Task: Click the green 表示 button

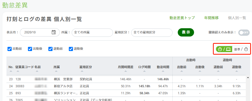Action: (x=186, y=32)
